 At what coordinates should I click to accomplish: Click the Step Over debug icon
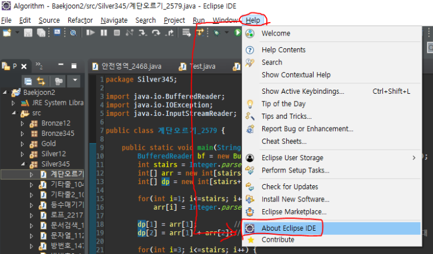click(156, 33)
